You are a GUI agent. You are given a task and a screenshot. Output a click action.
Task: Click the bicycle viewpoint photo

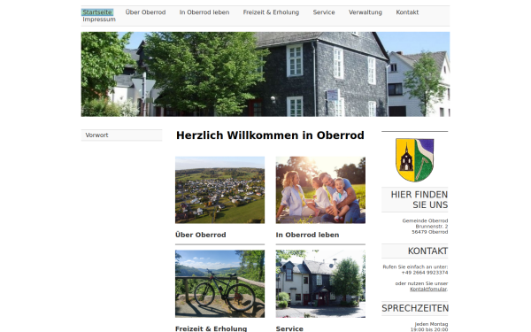tap(219, 283)
